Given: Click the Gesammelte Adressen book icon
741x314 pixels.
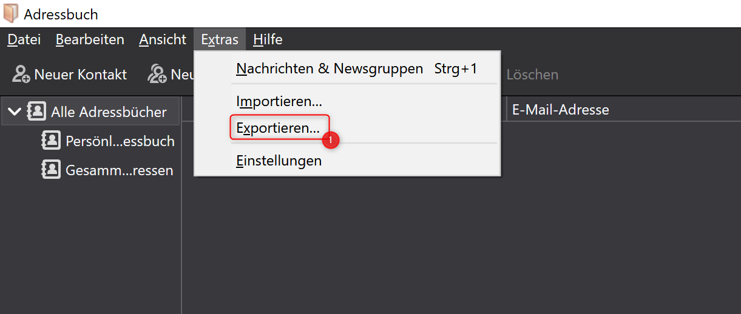Looking at the screenshot, I should point(51,170).
